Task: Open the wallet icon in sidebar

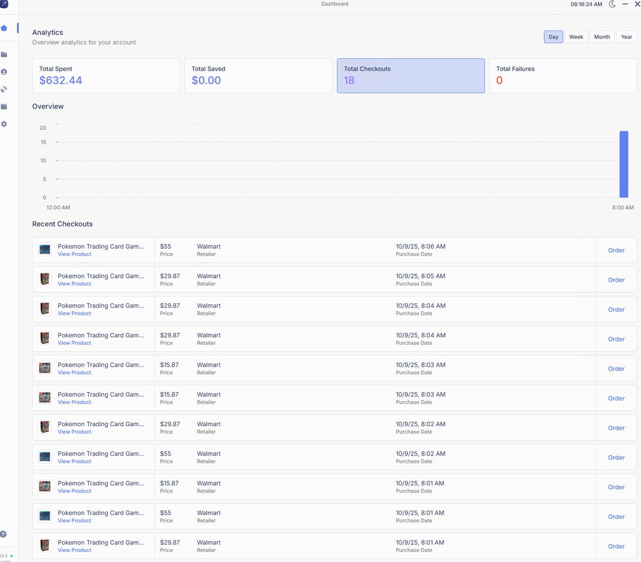Action: pyautogui.click(x=4, y=107)
